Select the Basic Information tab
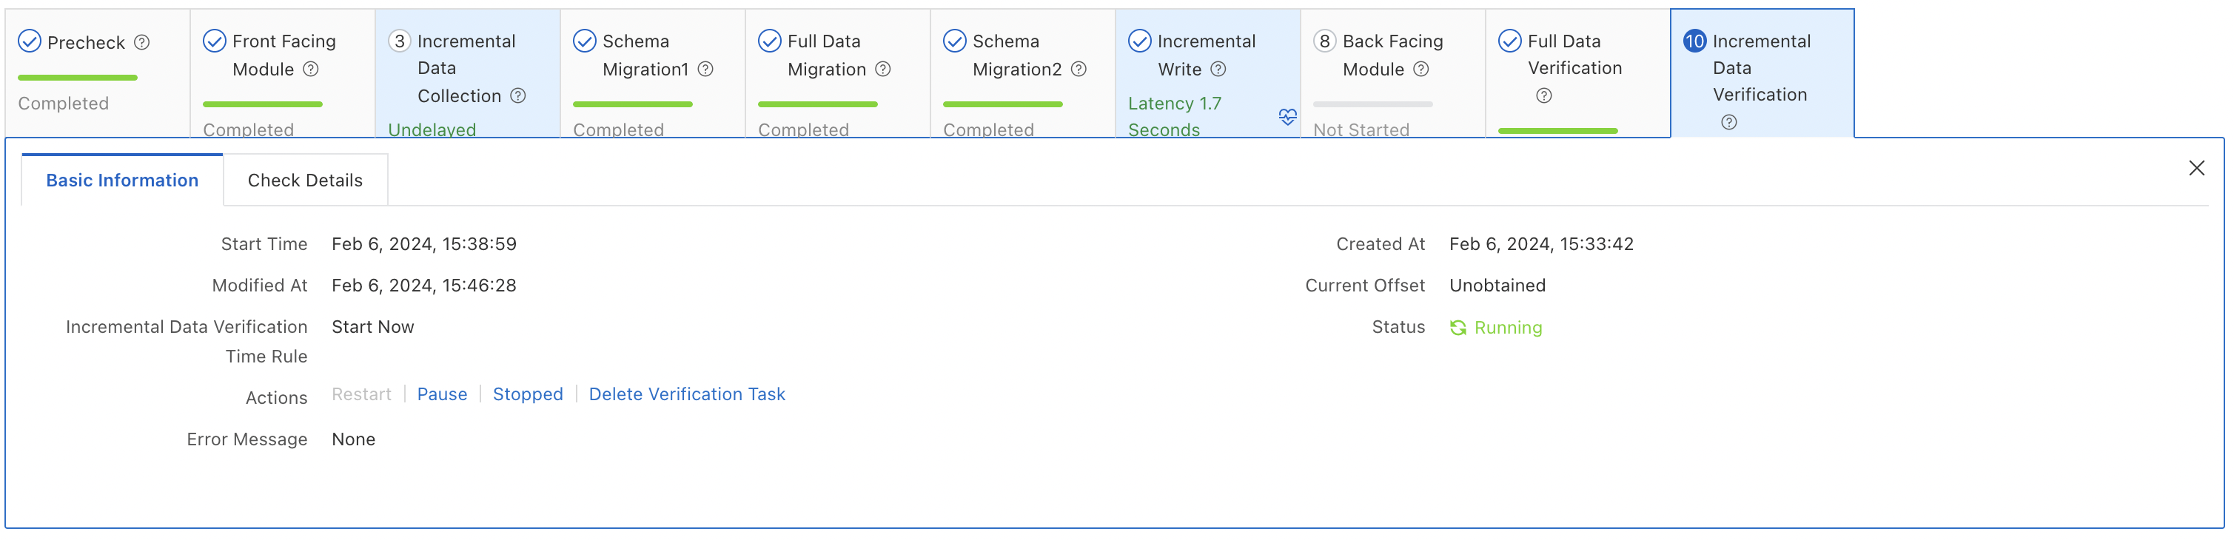This screenshot has height=540, width=2234. pyautogui.click(x=122, y=180)
